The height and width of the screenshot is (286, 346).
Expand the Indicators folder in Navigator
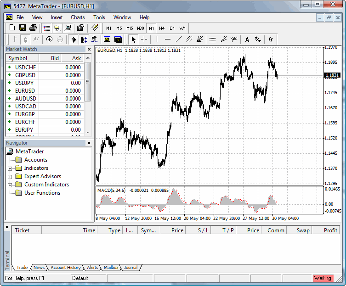pos(10,168)
